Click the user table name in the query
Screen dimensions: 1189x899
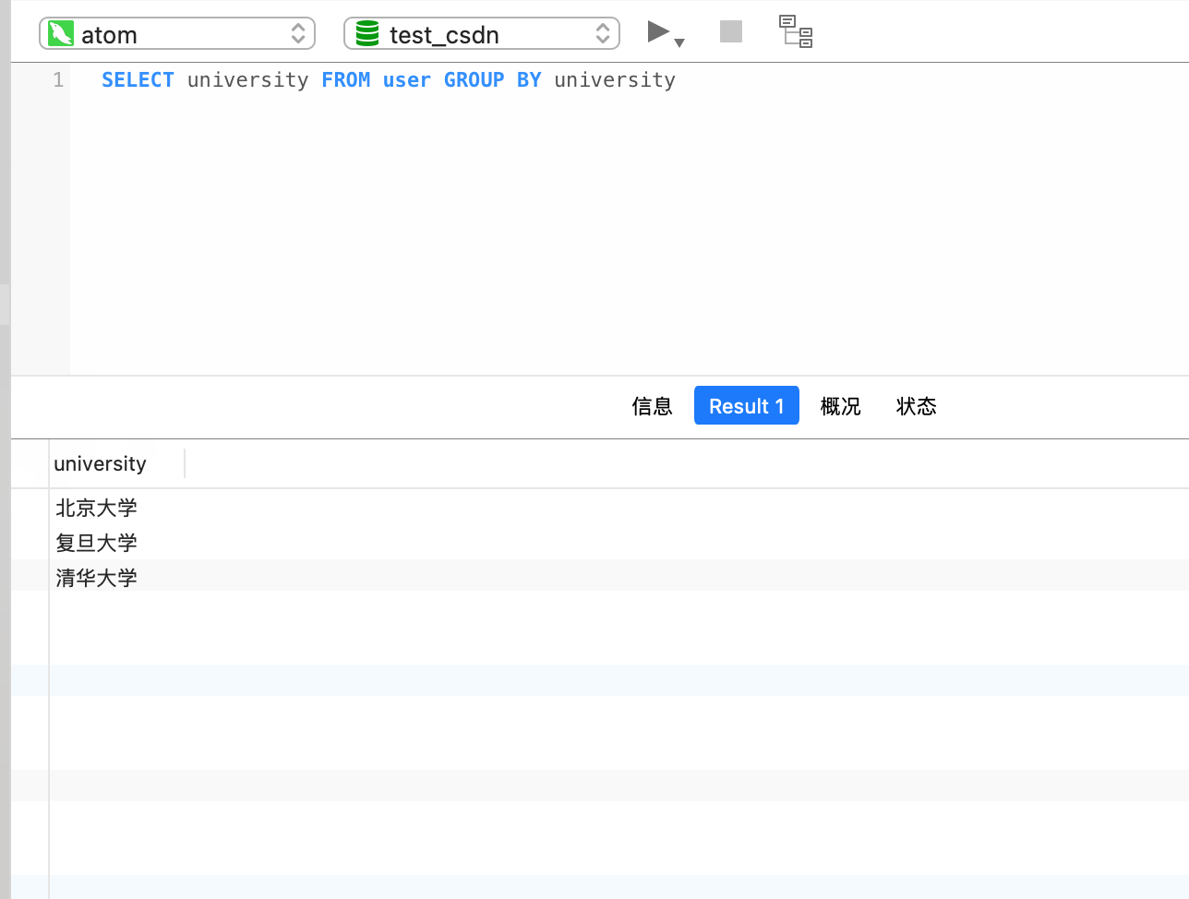[x=406, y=80]
